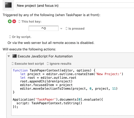Change trigger type 'This hot key:'
The image size is (134, 118).
click(x=30, y=22)
